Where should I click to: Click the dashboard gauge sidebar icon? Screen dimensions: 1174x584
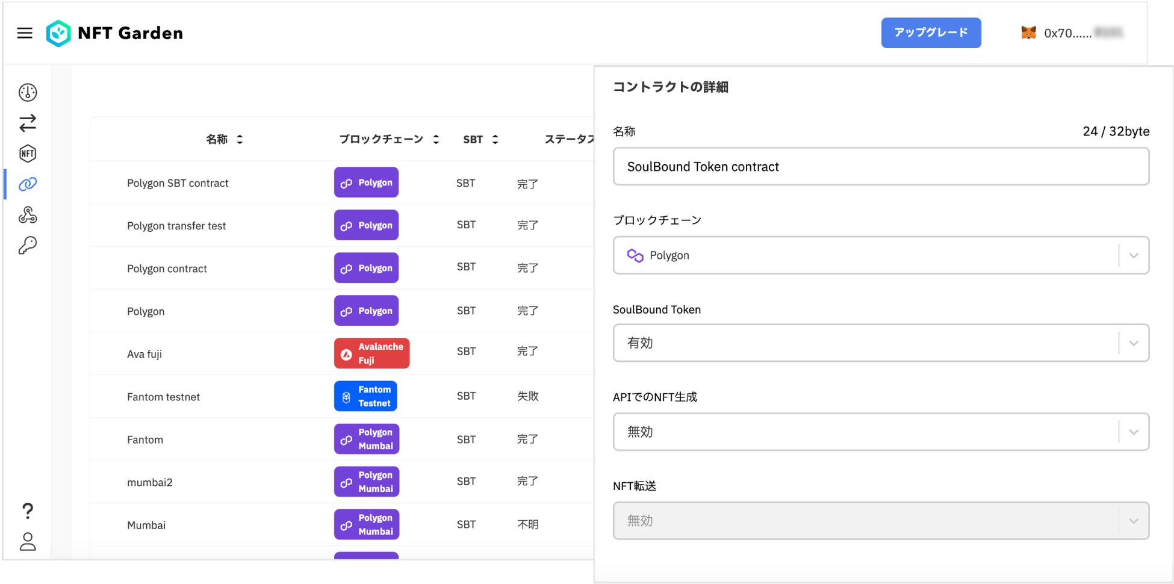pos(28,92)
